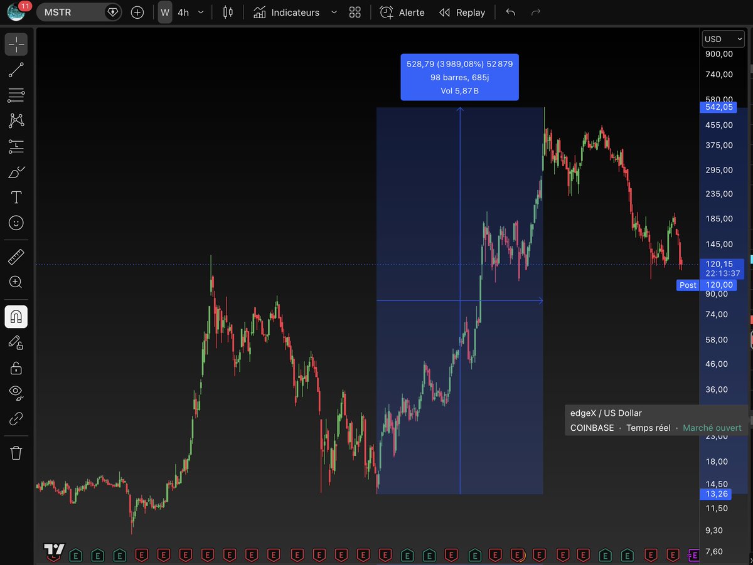Open the emoji and icons tool
Image resolution: width=753 pixels, height=565 pixels.
pyautogui.click(x=16, y=223)
